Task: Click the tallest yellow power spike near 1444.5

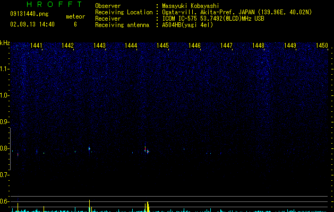Action: tap(148, 207)
